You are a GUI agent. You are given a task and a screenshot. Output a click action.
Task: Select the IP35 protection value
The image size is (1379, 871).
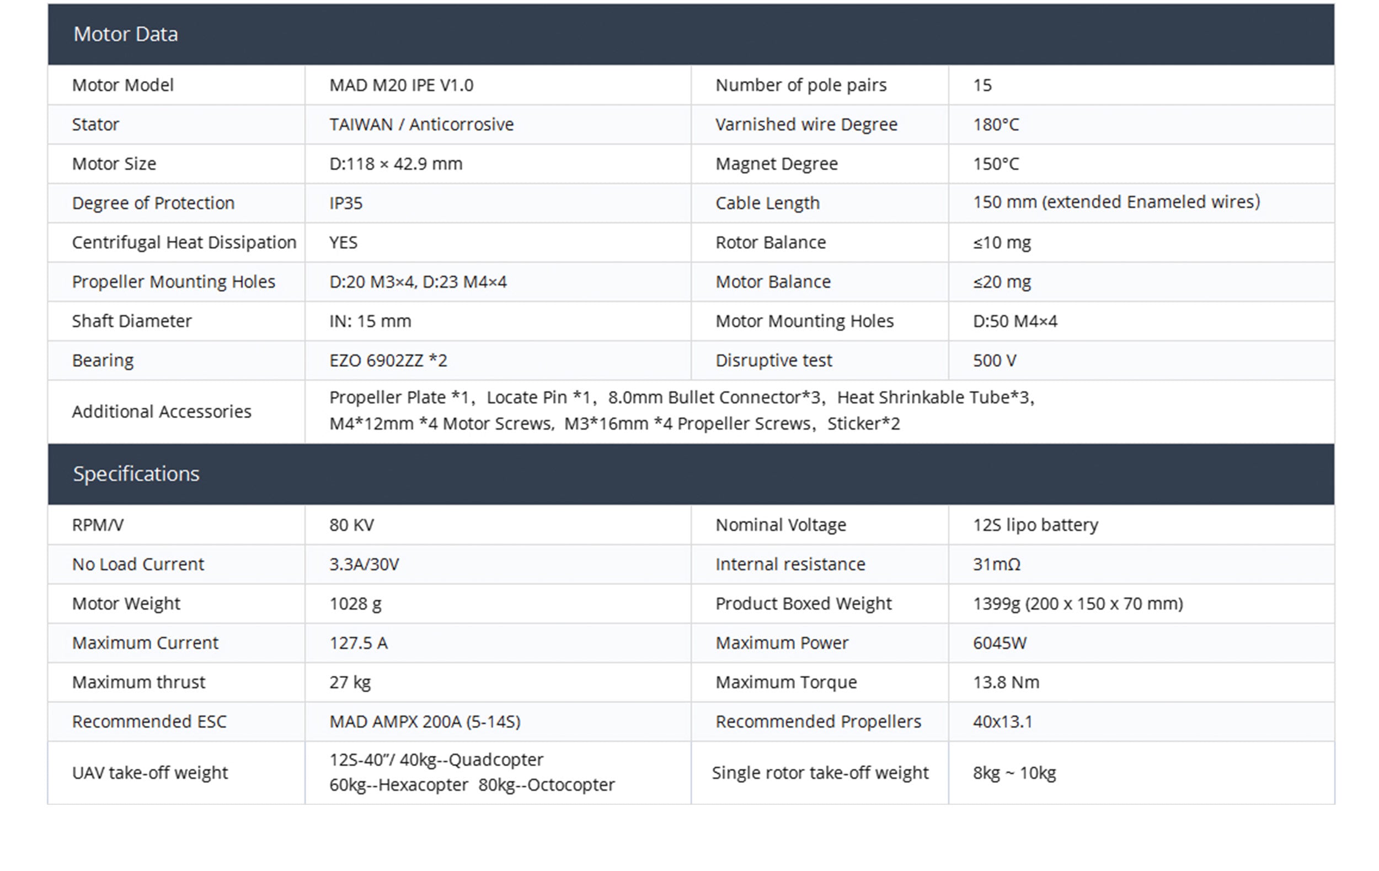(346, 204)
